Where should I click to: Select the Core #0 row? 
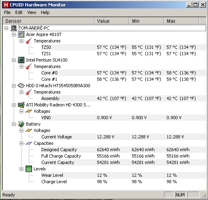pos(123,73)
